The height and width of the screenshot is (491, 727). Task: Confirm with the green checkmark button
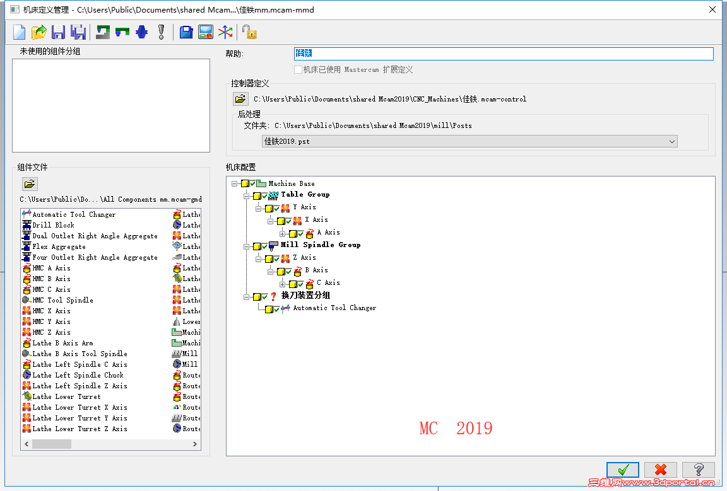coord(623,470)
